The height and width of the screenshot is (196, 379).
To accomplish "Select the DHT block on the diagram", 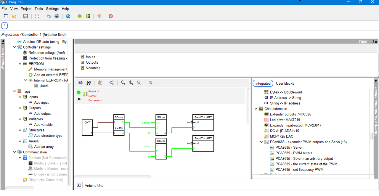I will point(87,128).
